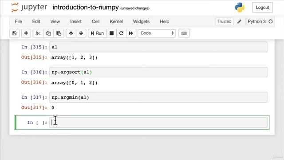Click the a1 code cell In [315]
The image size is (284, 160).
point(158,47)
